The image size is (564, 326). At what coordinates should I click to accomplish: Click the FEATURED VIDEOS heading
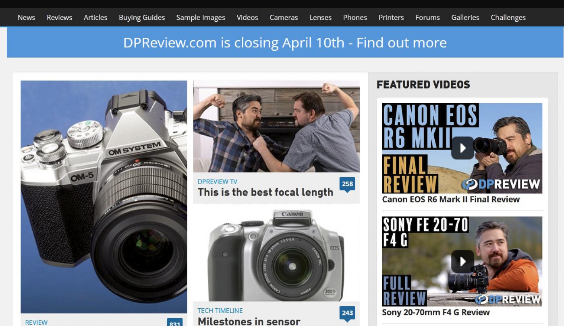click(423, 85)
